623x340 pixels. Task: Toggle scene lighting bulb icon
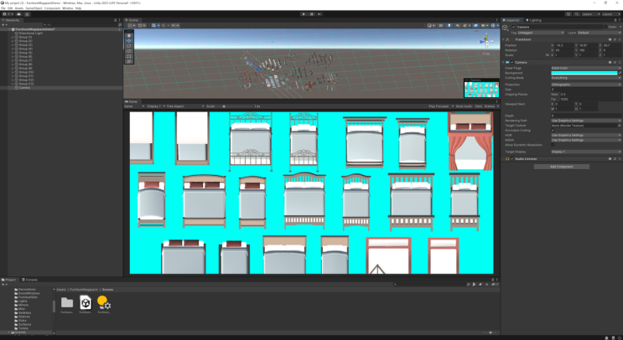pyautogui.click(x=449, y=25)
